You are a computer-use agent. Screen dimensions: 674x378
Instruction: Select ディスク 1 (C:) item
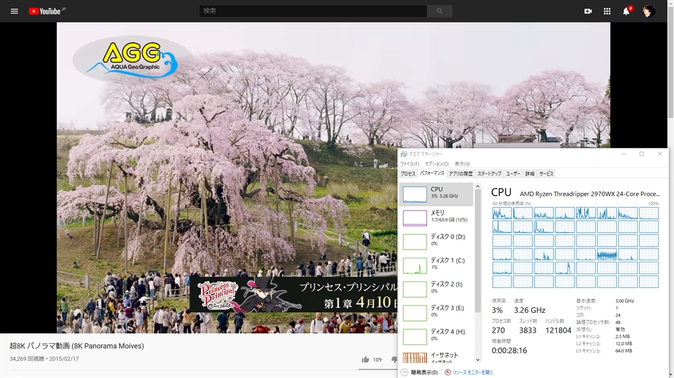[x=436, y=266]
